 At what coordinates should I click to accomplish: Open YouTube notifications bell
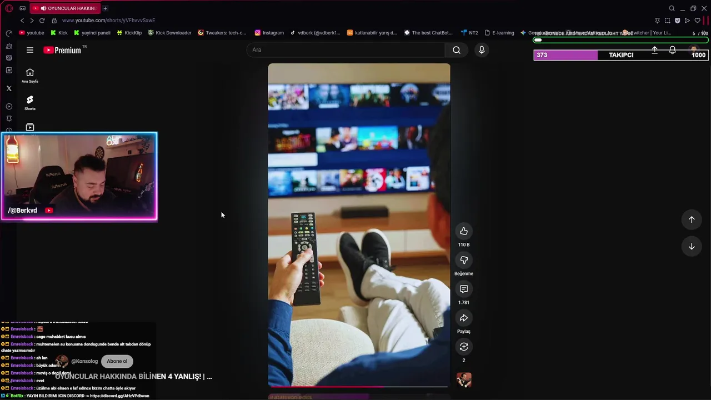pos(672,50)
